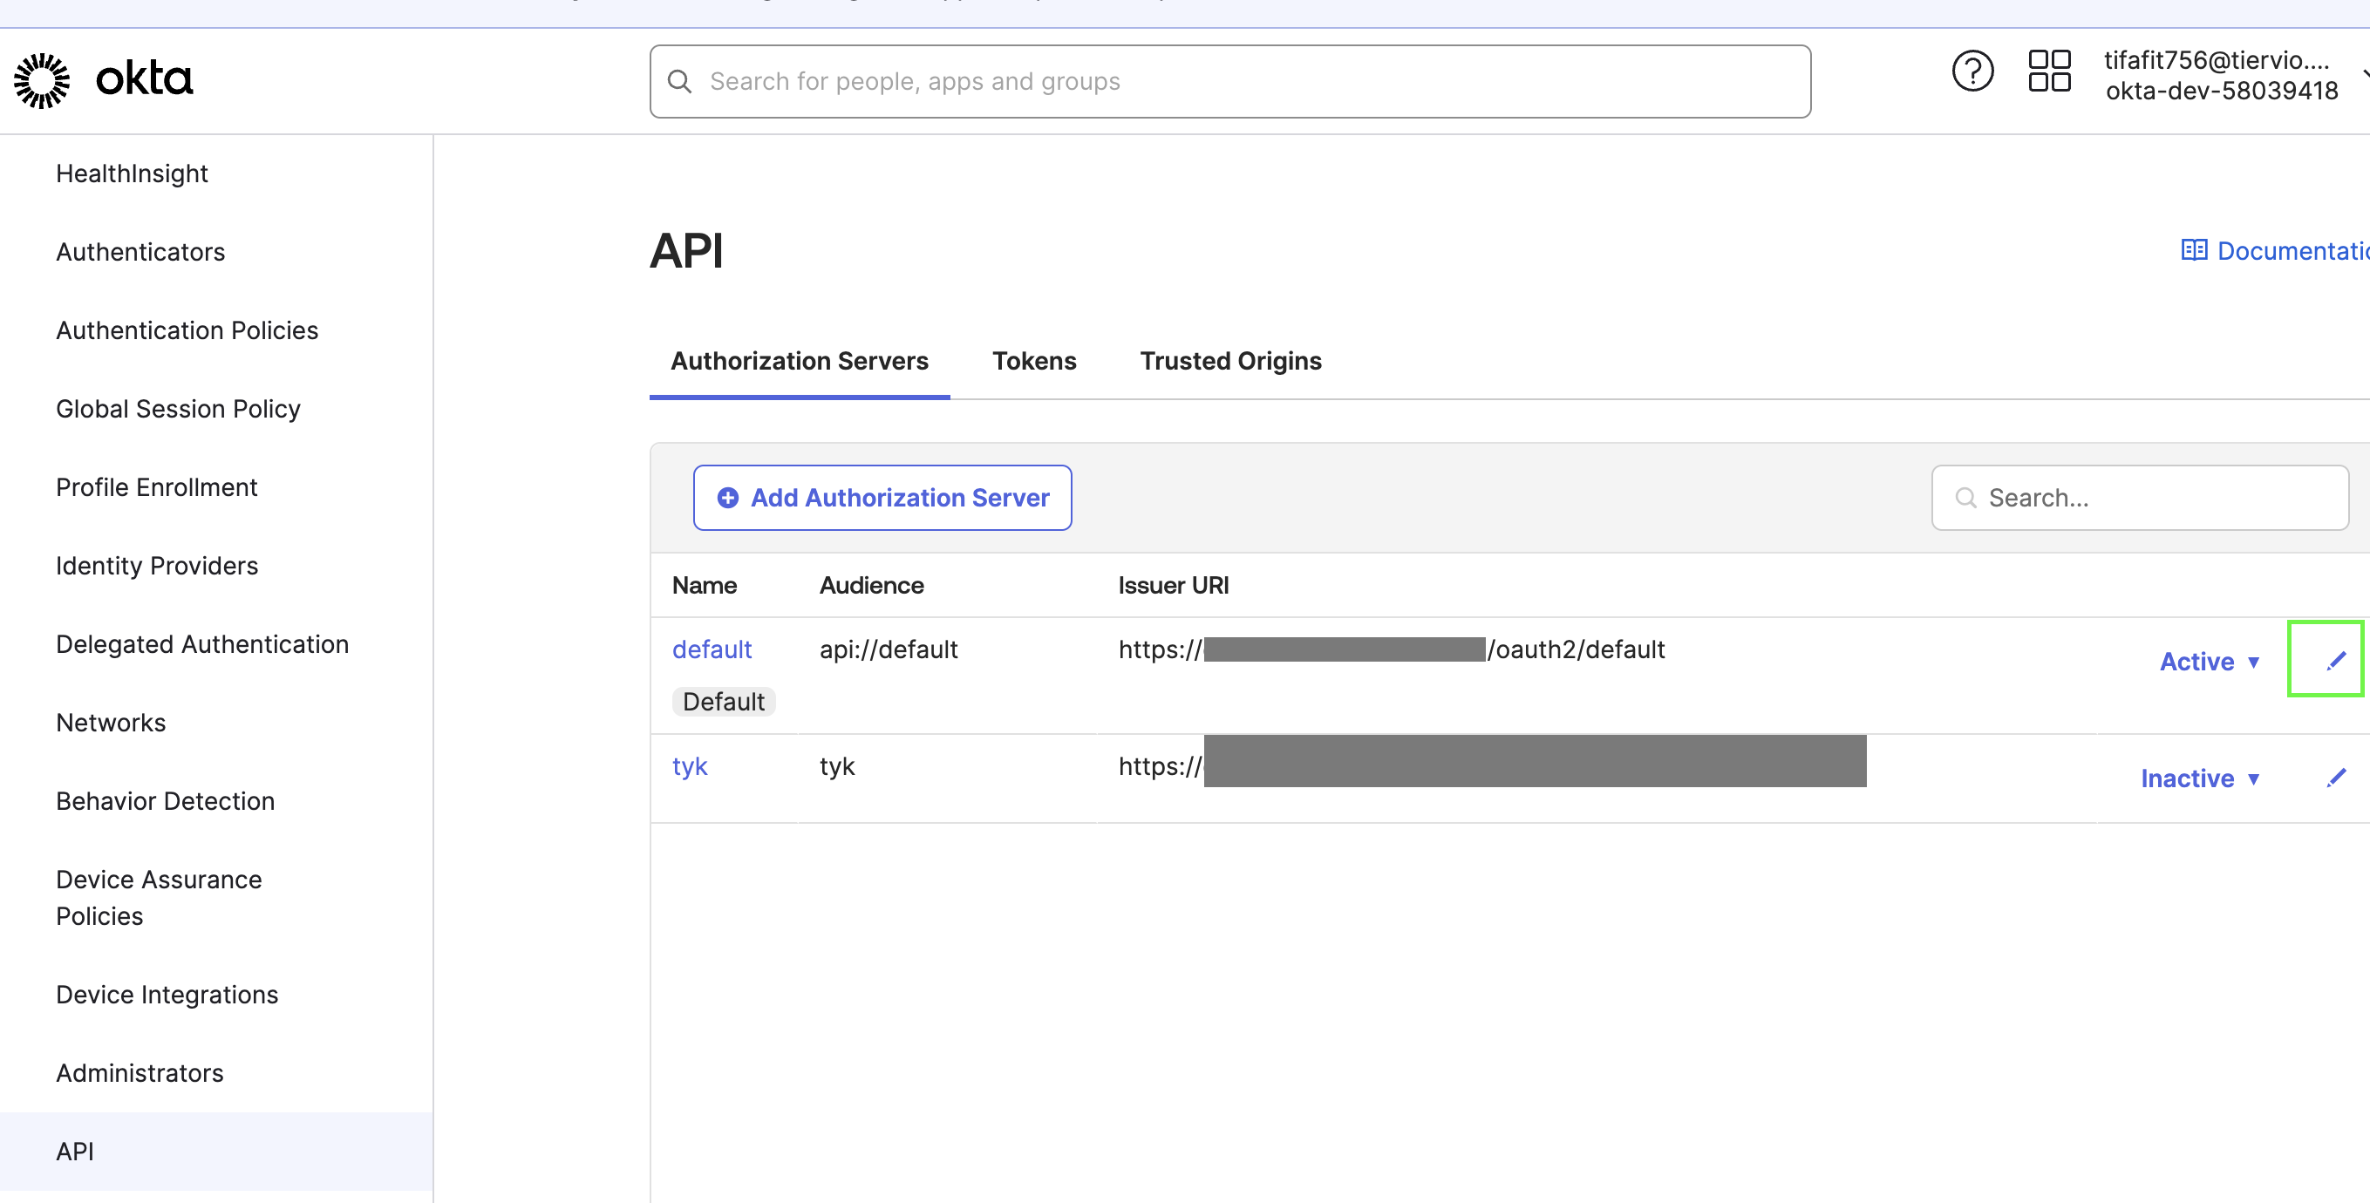
Task: Click the okta-dev-58039418 org name
Action: pos(2222,91)
